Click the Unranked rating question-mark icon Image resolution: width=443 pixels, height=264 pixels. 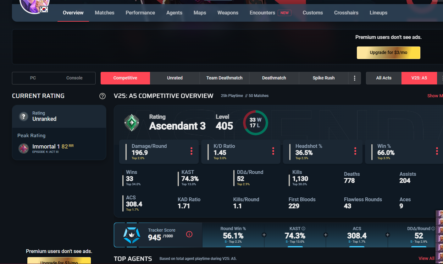click(24, 116)
